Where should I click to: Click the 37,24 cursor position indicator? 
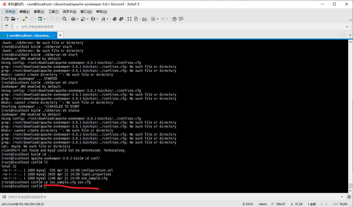coord(297,204)
